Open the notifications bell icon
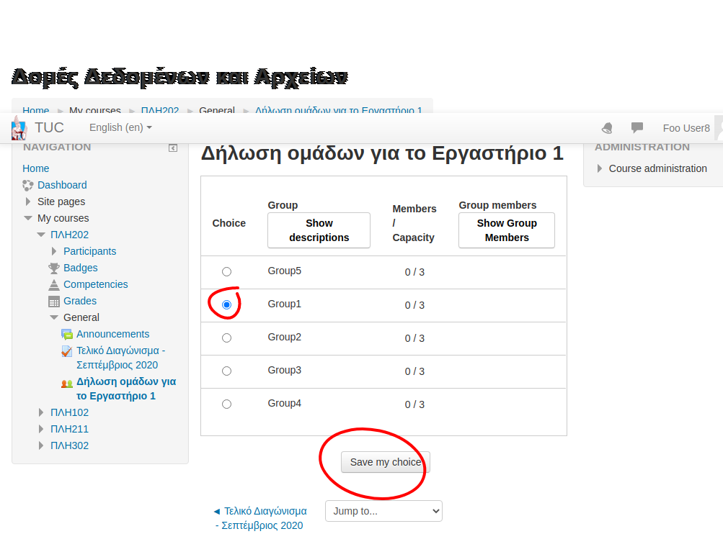723x534 pixels. (607, 128)
